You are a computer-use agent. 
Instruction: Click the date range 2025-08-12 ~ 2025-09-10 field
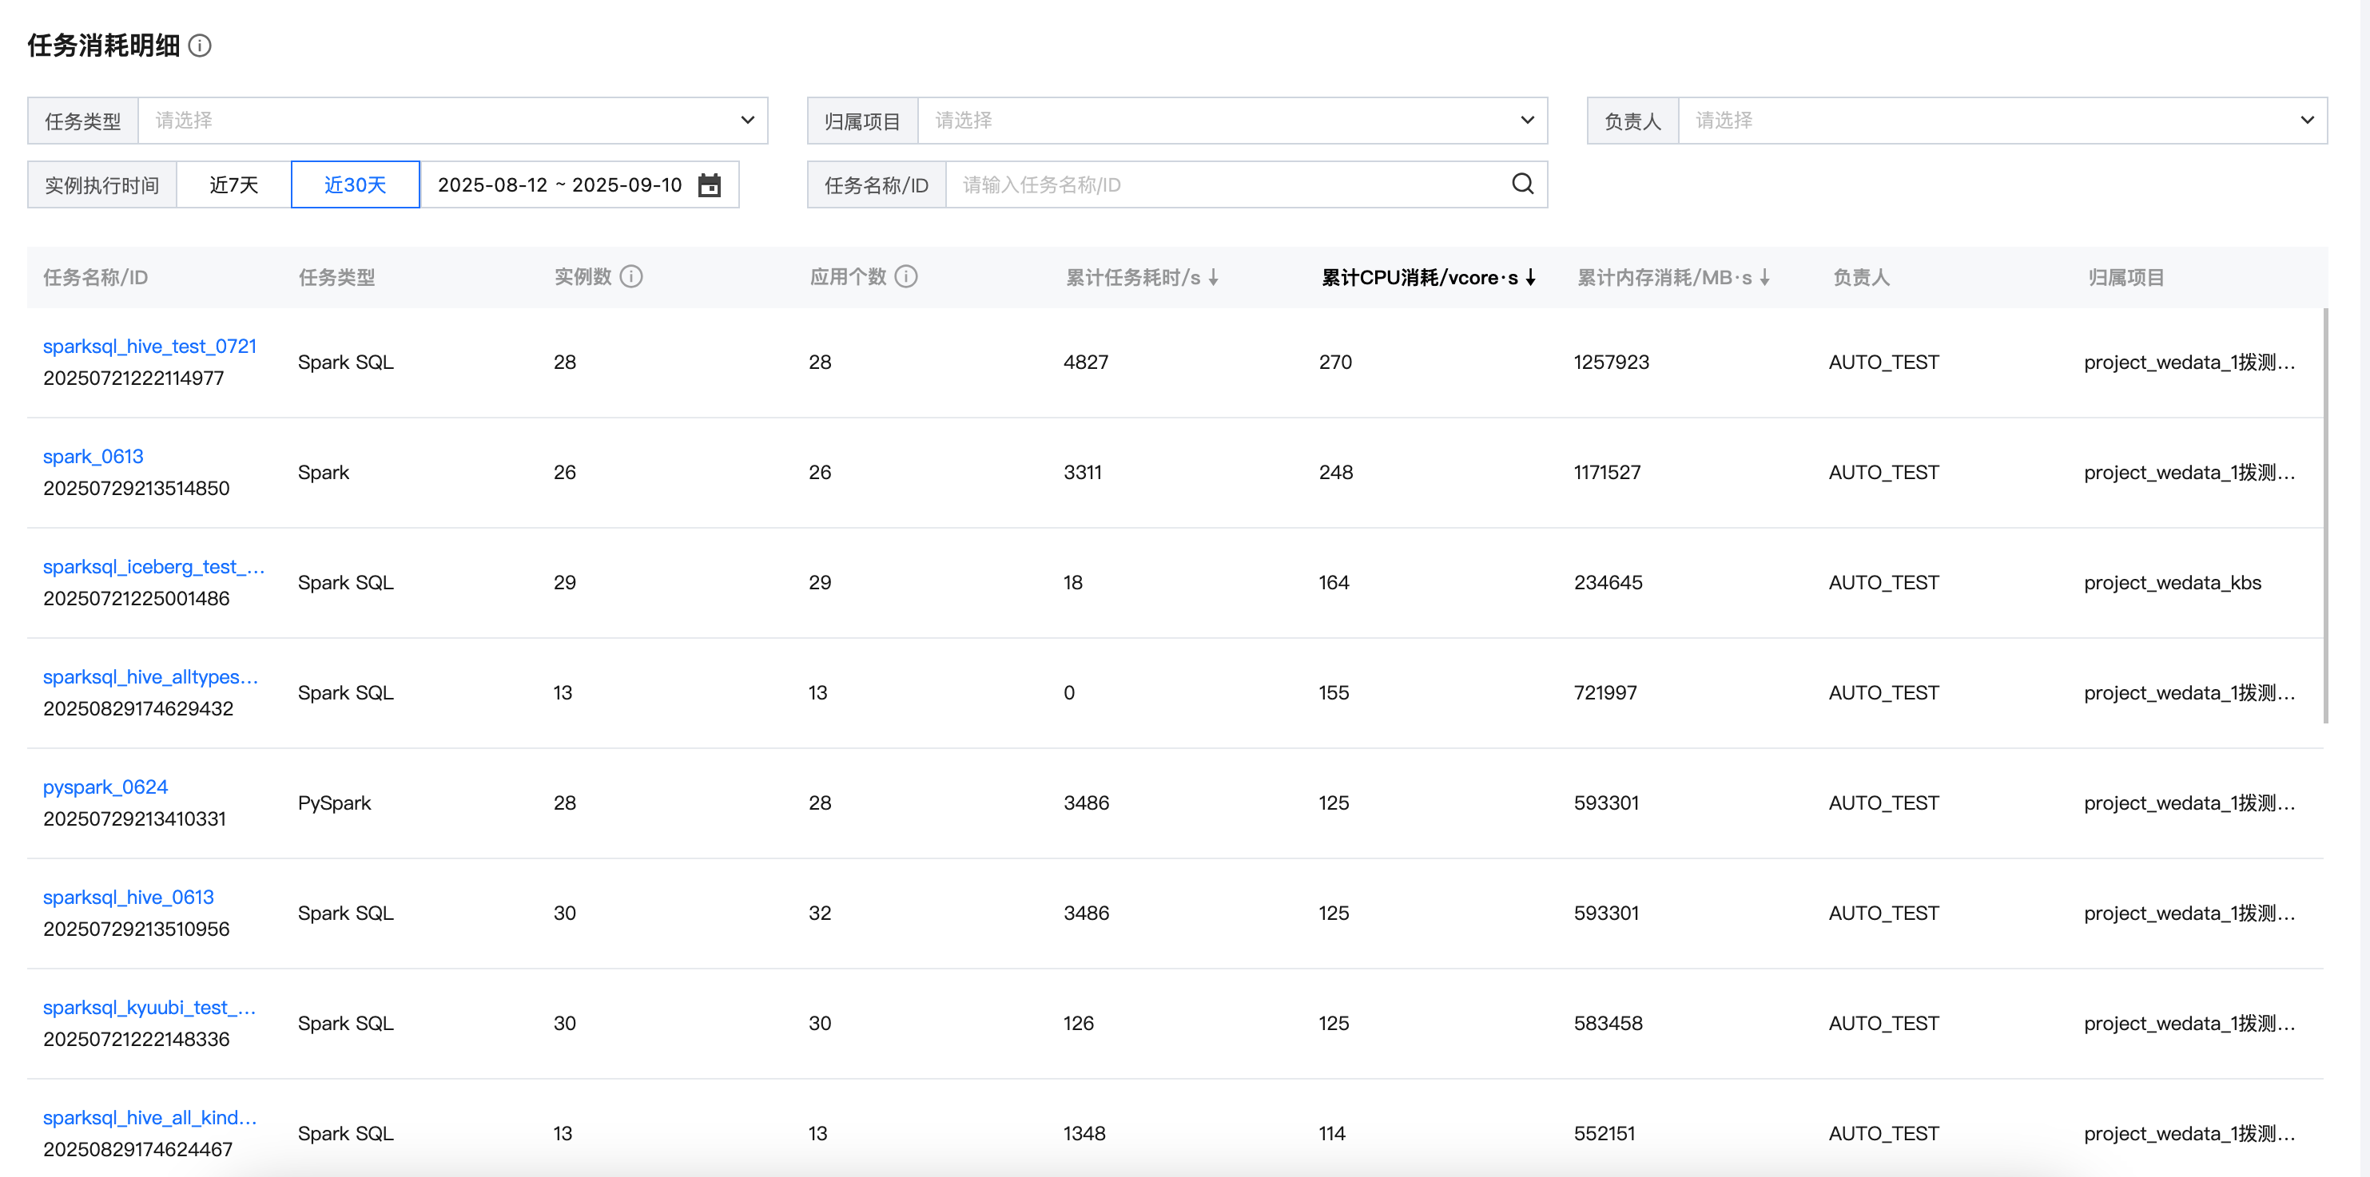559,184
